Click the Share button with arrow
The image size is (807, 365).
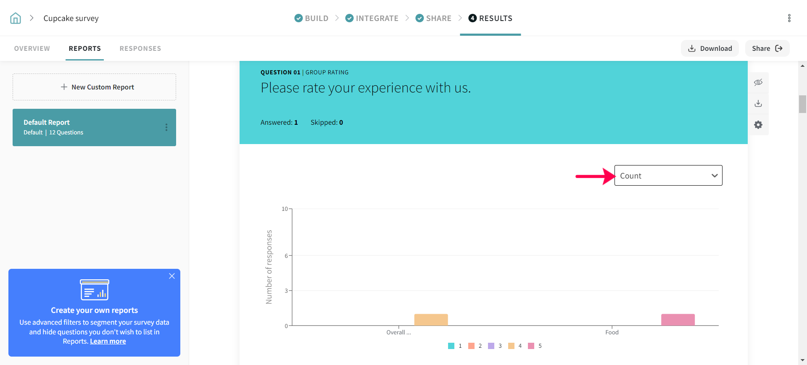point(767,48)
